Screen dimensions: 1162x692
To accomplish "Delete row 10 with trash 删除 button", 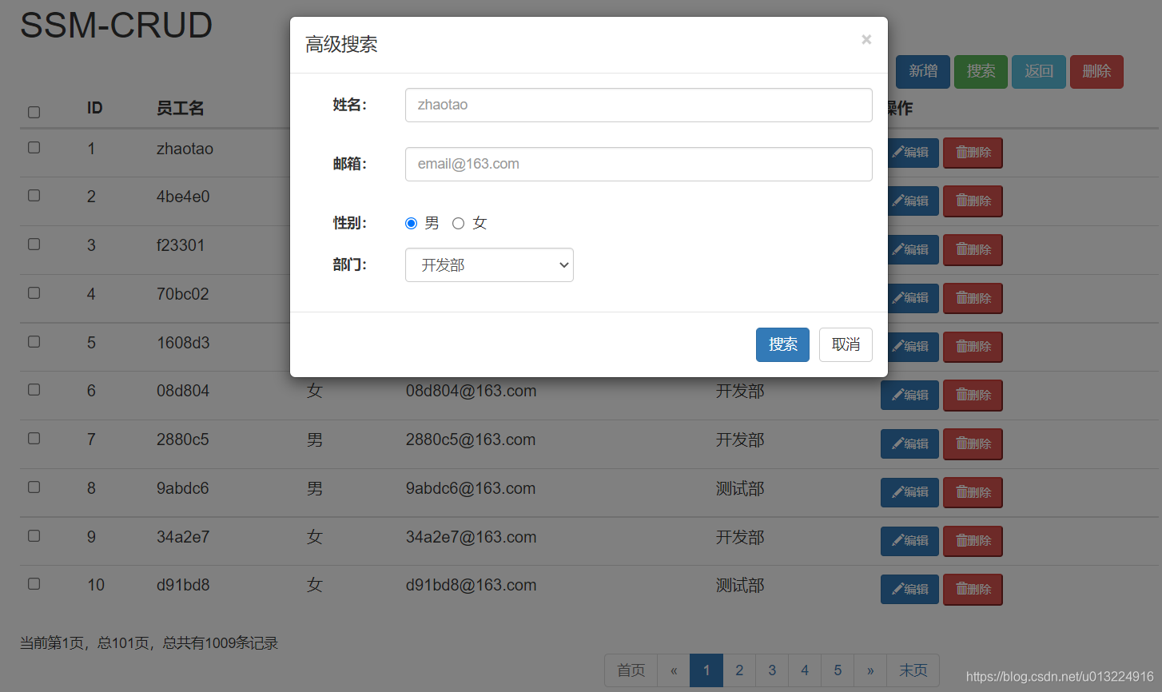I will [x=973, y=590].
